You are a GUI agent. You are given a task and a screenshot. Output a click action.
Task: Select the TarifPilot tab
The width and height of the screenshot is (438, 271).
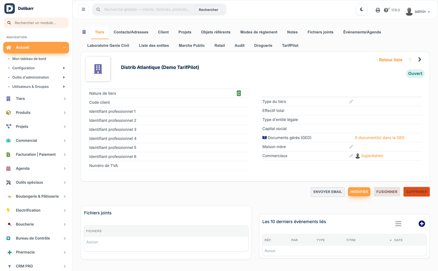tap(290, 46)
